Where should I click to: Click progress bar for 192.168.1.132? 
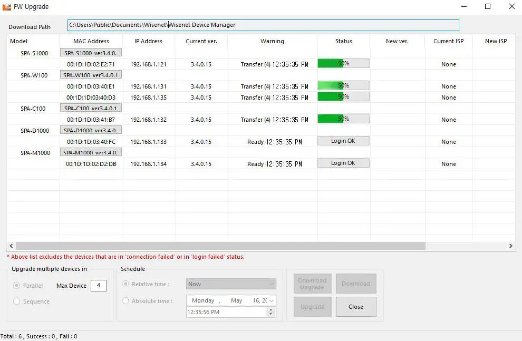[x=343, y=119]
